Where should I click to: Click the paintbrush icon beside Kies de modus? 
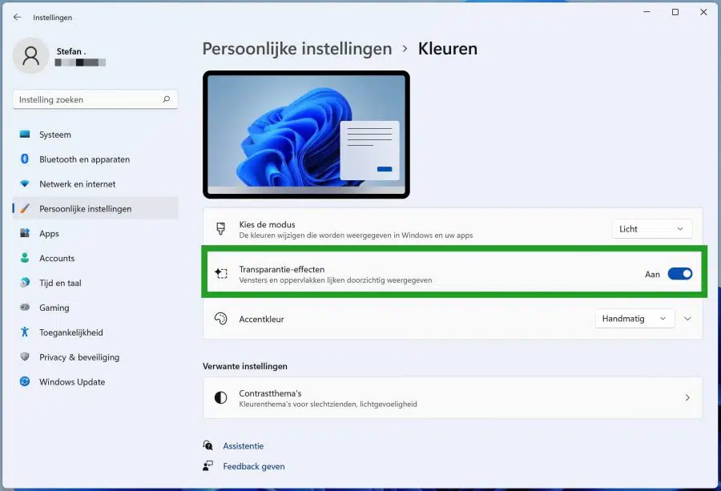click(221, 228)
